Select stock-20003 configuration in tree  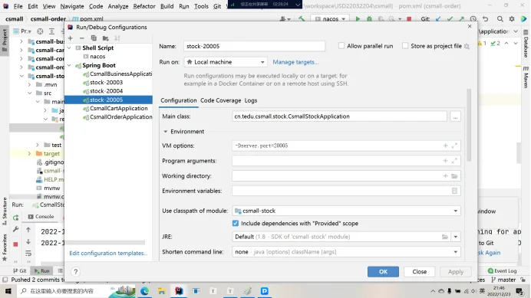(x=106, y=83)
